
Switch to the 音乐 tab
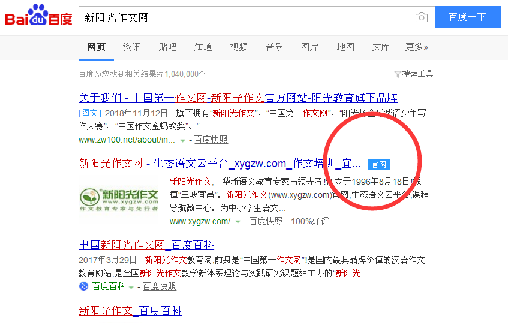274,47
